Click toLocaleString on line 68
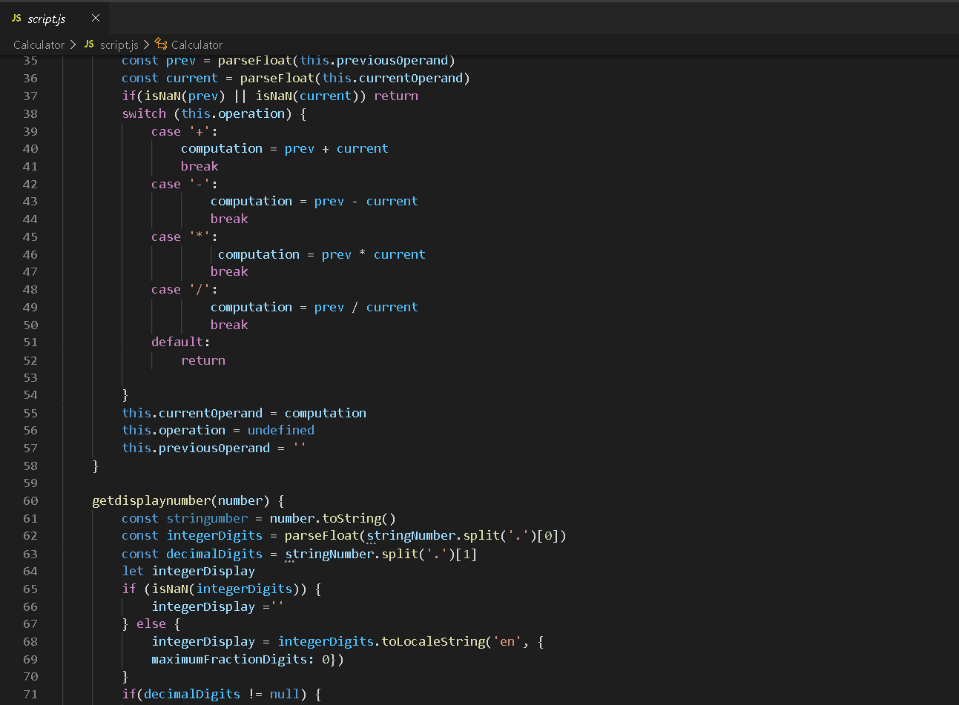This screenshot has width=959, height=705. [433, 641]
